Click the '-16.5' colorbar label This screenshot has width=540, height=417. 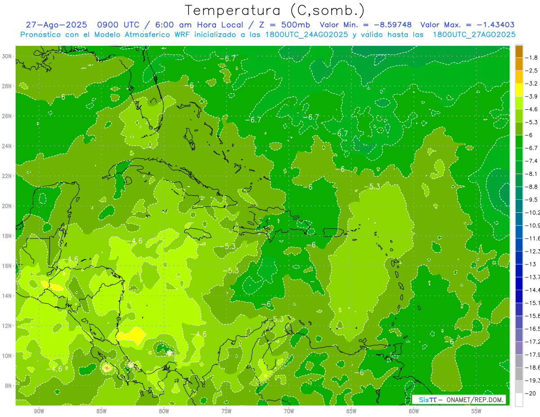[x=533, y=329]
